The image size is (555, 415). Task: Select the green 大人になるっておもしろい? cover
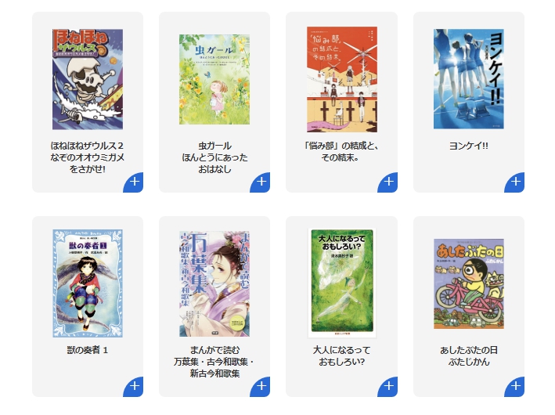(342, 283)
